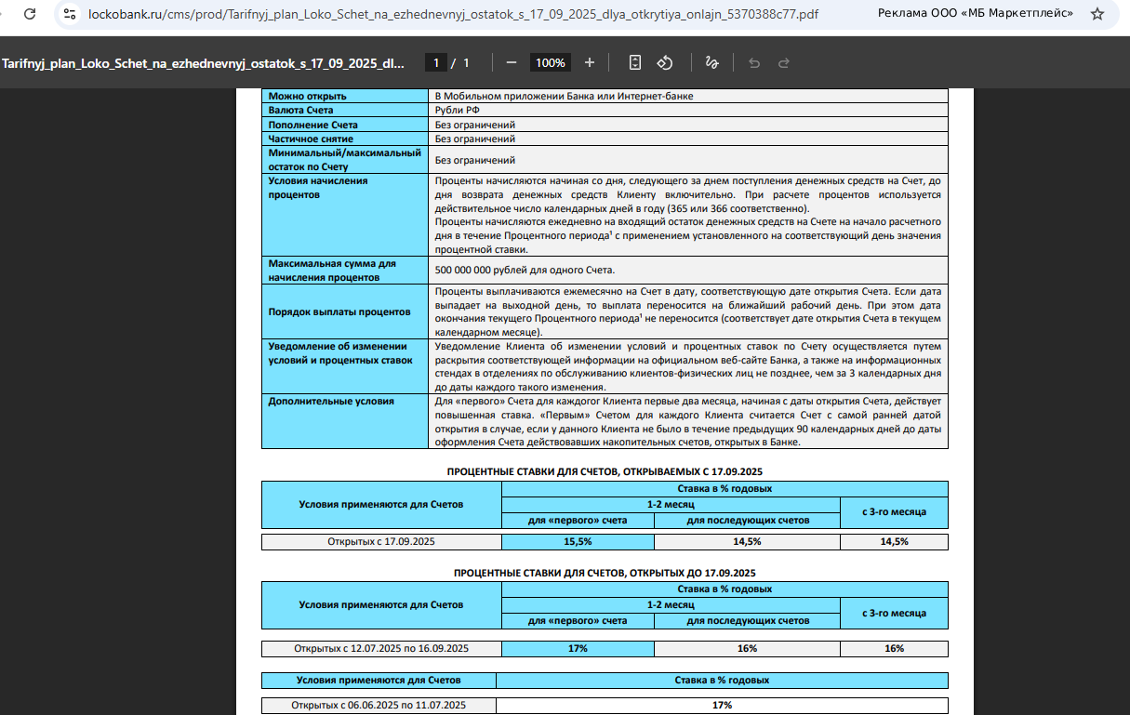Click the lockobank.ru URL in the address bar
The width and height of the screenshot is (1130, 715).
[454, 14]
